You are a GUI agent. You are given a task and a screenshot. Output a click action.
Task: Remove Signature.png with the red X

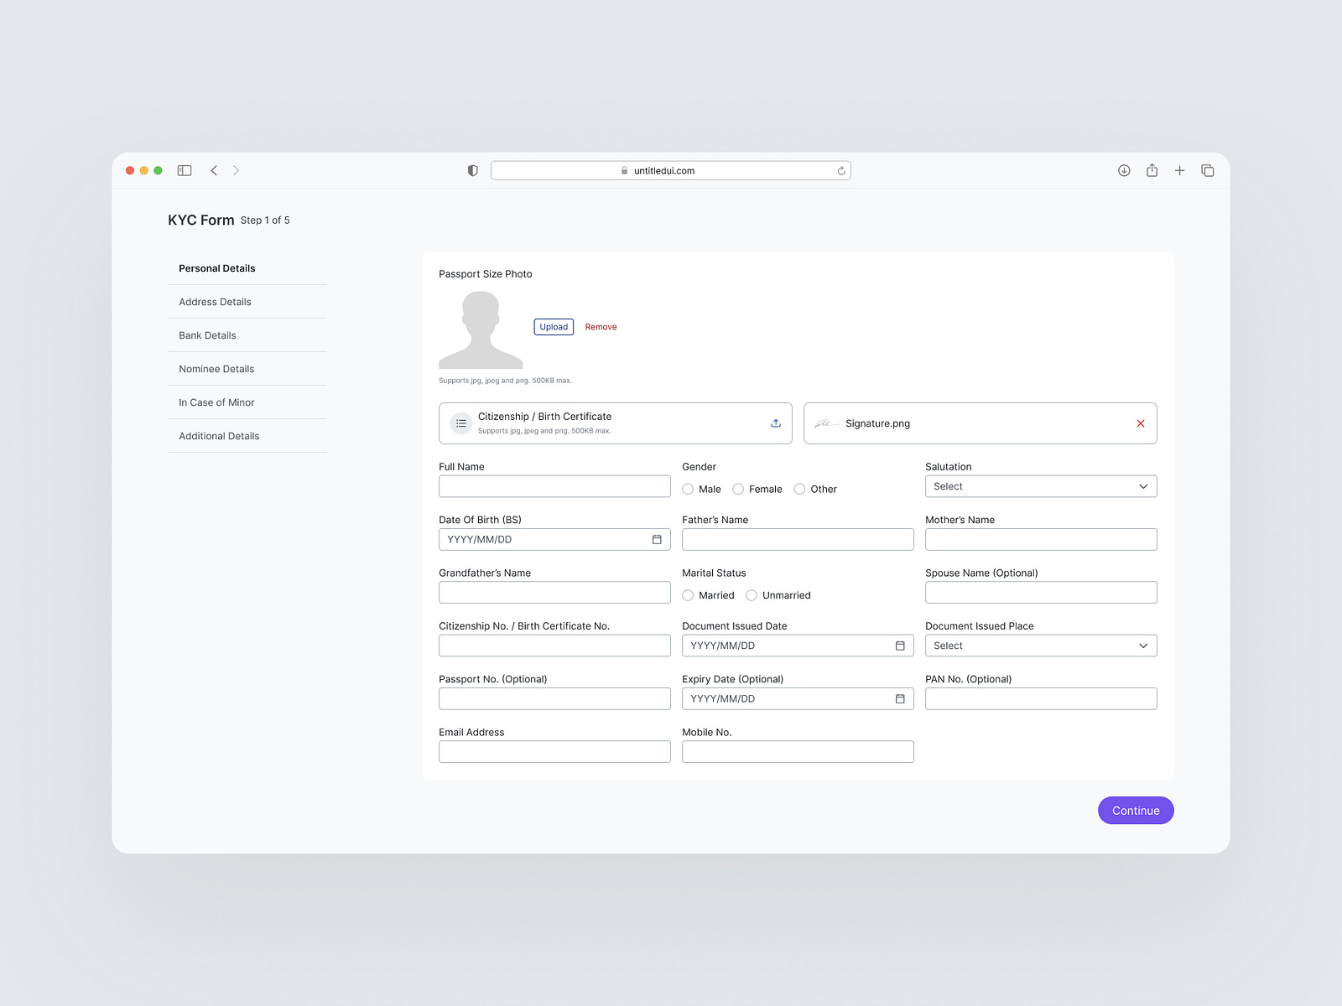pos(1141,423)
